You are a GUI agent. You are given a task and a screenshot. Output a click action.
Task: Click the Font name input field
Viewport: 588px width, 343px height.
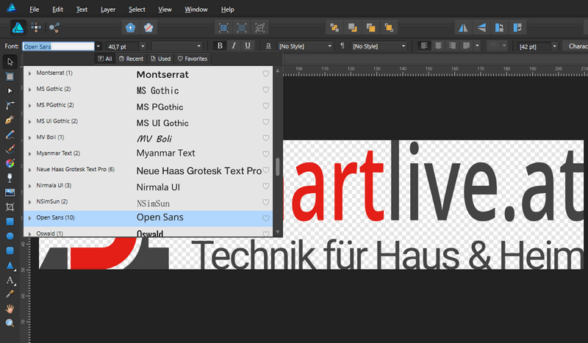point(58,46)
